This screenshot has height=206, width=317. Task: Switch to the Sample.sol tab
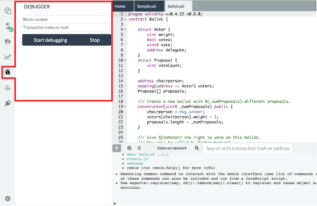click(x=147, y=6)
